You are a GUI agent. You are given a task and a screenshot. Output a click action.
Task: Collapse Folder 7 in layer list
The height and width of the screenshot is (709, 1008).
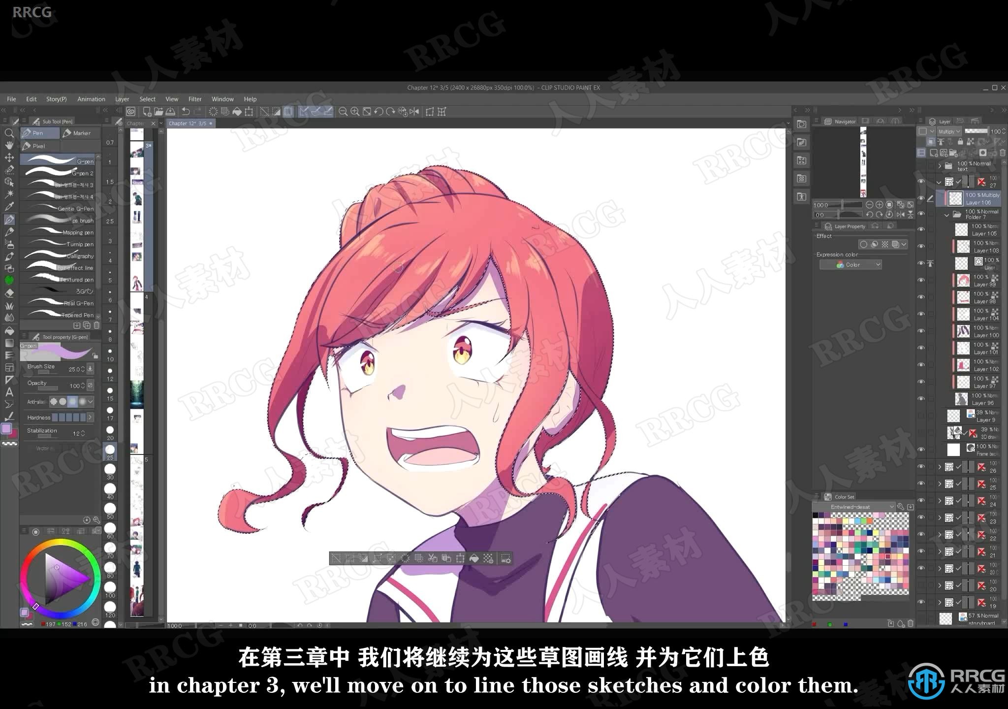coord(947,215)
